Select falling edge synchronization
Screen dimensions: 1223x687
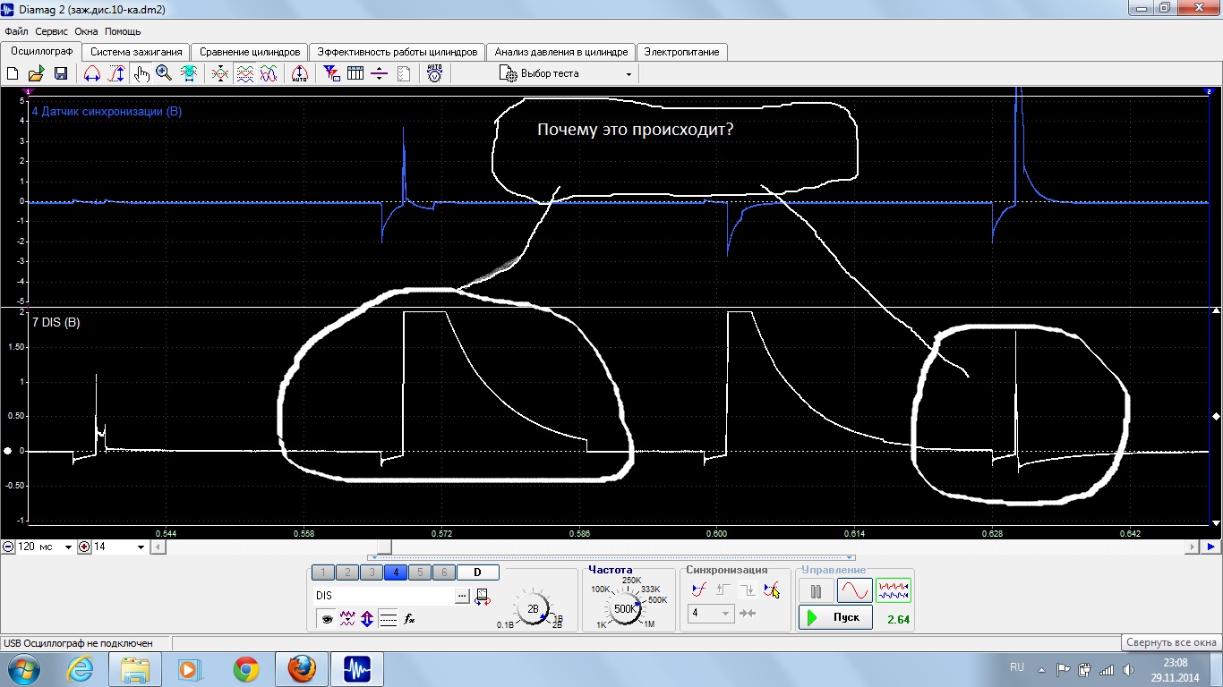click(x=748, y=589)
